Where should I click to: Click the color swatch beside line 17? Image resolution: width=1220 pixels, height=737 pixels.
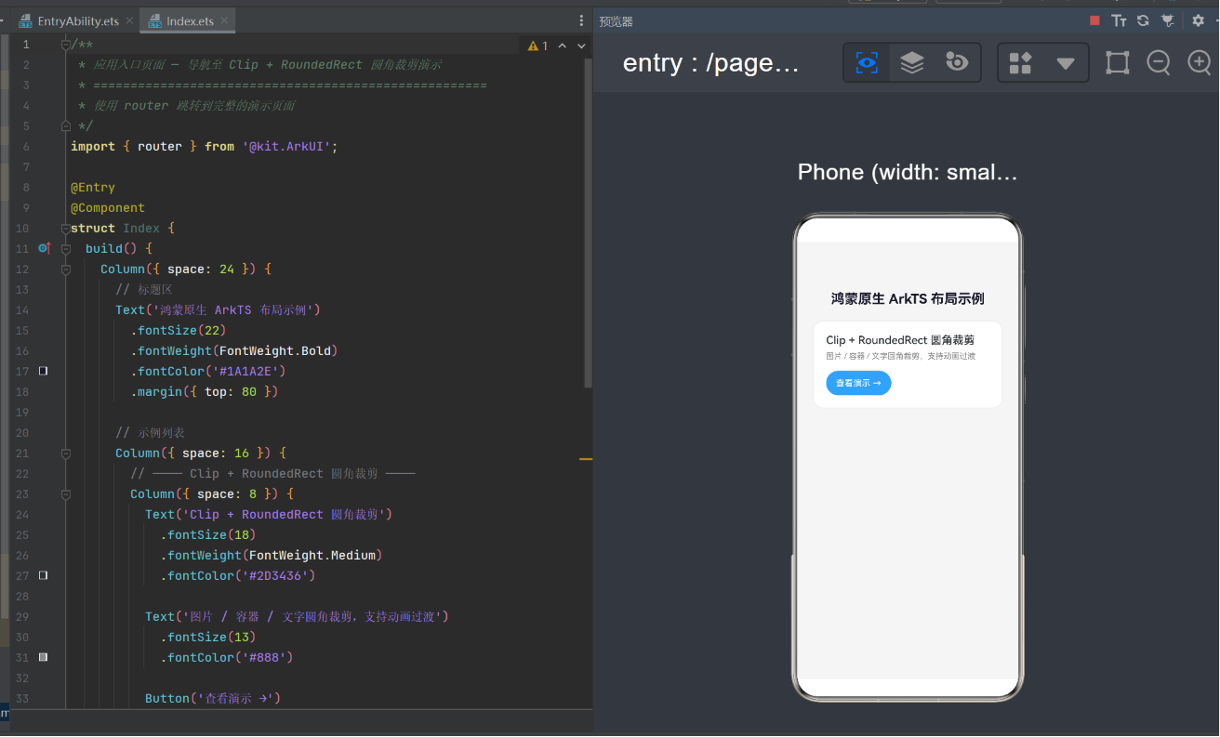click(x=43, y=371)
